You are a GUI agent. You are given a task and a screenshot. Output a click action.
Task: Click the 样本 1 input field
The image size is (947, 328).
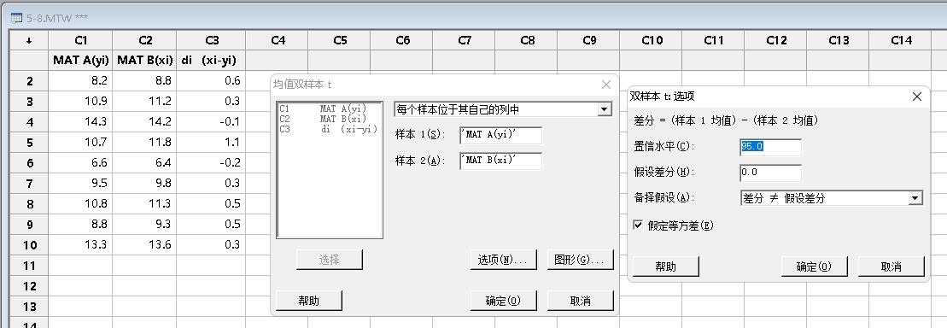tap(500, 135)
